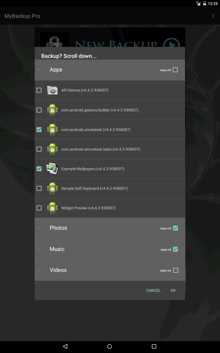This screenshot has height=353, width=220.
Task: Open the three-dot overflow menu
Action: 213,16
